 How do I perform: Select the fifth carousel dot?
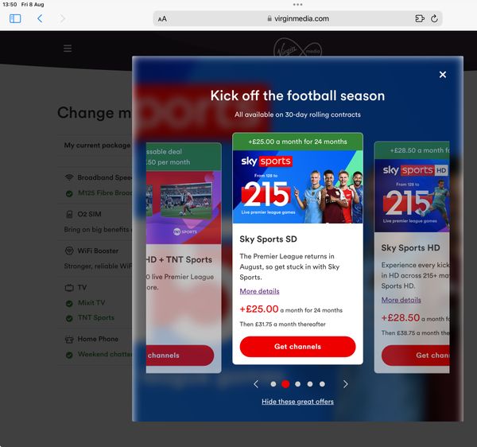coord(322,384)
